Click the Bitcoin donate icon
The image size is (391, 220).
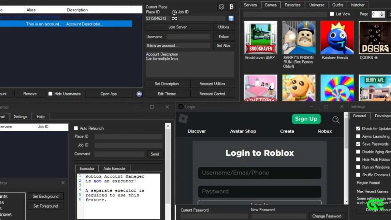click(231, 7)
